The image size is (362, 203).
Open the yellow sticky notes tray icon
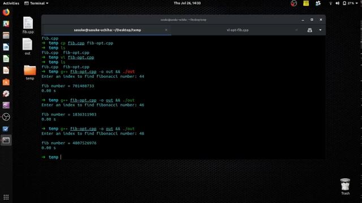(x=306, y=3)
